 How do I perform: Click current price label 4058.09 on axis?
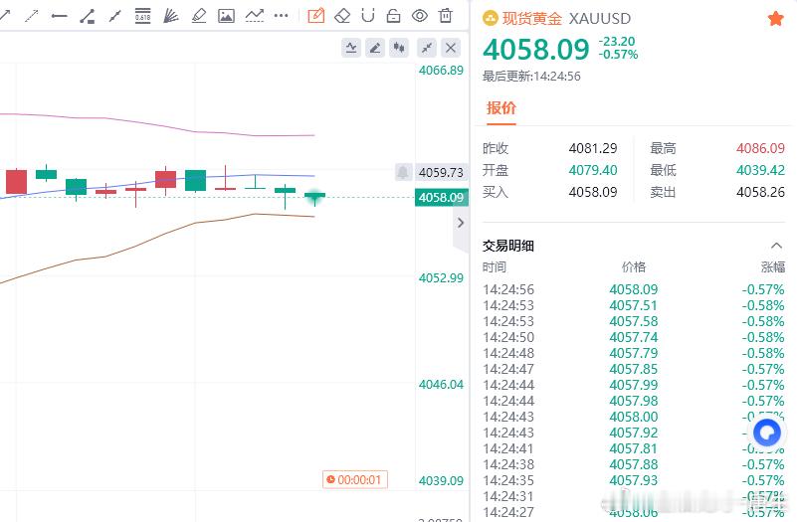(441, 197)
